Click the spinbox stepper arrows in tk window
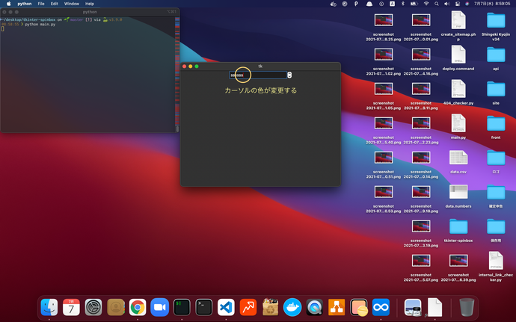This screenshot has width=516, height=322. (289, 75)
